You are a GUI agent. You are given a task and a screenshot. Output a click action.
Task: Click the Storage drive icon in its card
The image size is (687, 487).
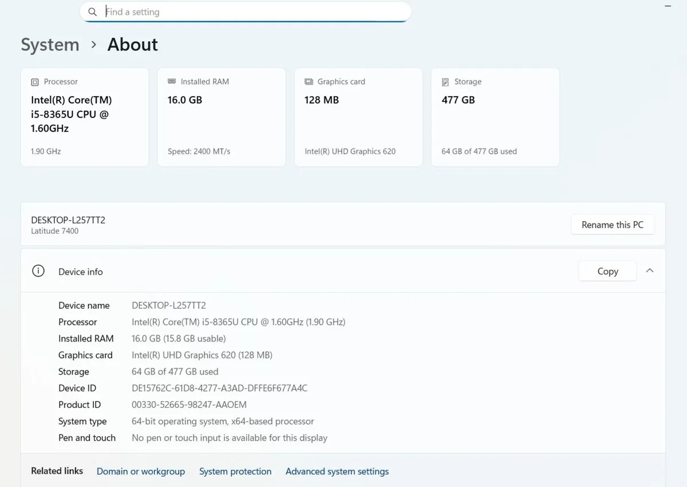(445, 82)
